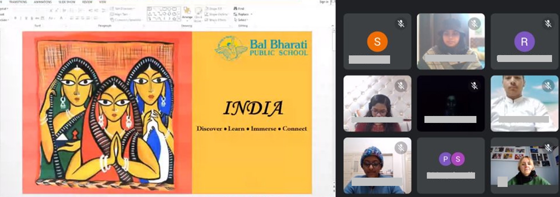Click the muted mic icon on S tile
560x197 pixels.
pos(401,24)
